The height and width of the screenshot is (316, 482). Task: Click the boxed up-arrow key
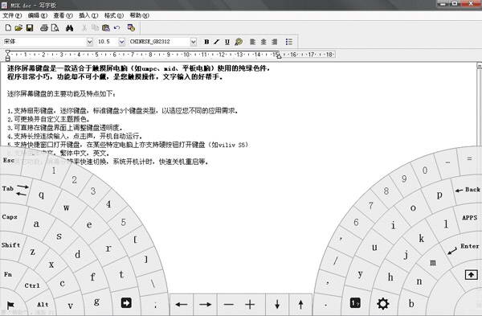point(471,274)
